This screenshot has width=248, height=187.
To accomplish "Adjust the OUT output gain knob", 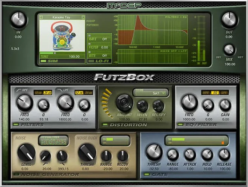I will click(x=229, y=19).
